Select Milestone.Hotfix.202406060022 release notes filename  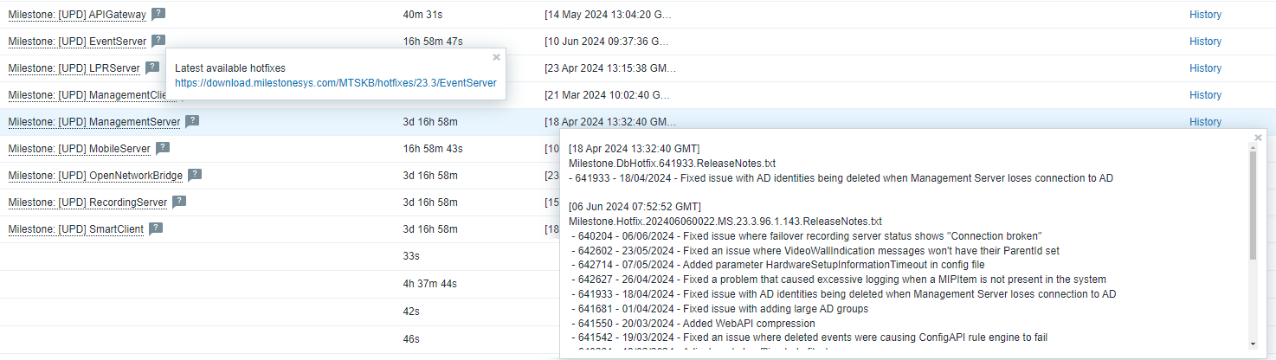click(x=725, y=221)
